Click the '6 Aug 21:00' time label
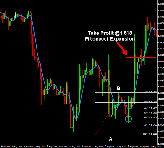The width and height of the screenshot is (164, 148). click(x=87, y=146)
